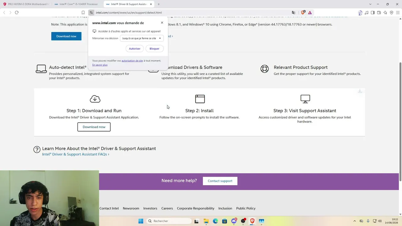Open the Task View taskbar icon

click(x=197, y=221)
